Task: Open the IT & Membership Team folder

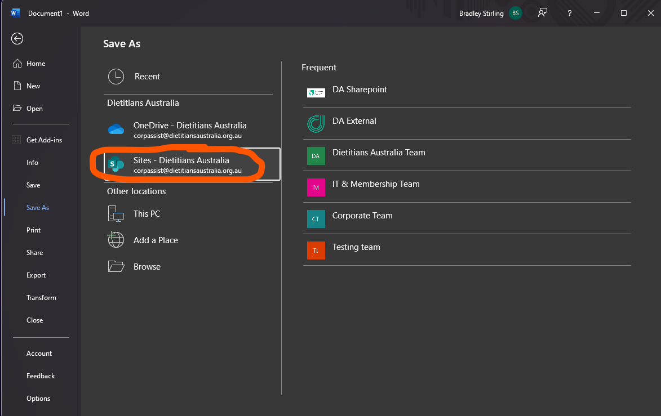Action: [375, 184]
